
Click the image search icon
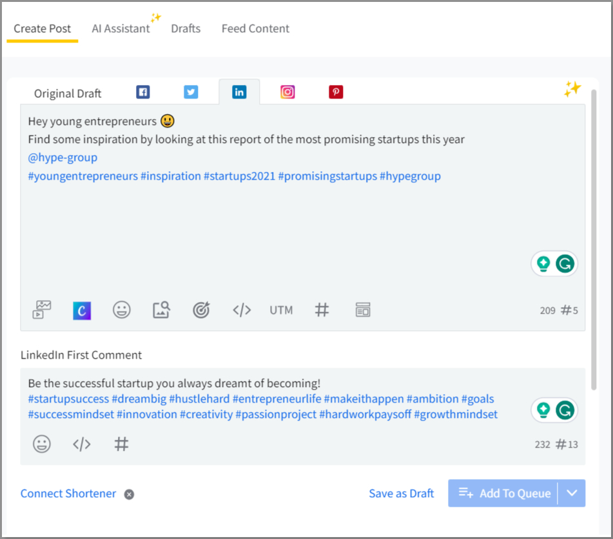(x=161, y=310)
